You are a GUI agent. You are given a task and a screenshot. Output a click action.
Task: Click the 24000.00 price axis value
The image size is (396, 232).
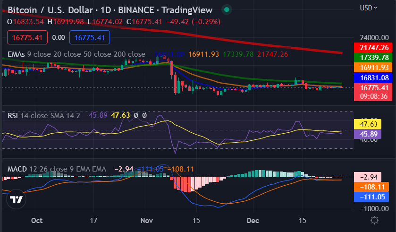point(374,38)
